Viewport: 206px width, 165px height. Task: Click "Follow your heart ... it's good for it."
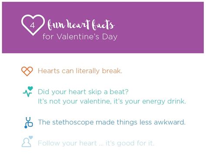96,143
